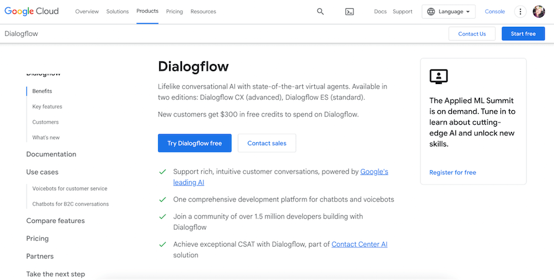The width and height of the screenshot is (554, 280).
Task: Click the Contact sales button
Action: (267, 143)
